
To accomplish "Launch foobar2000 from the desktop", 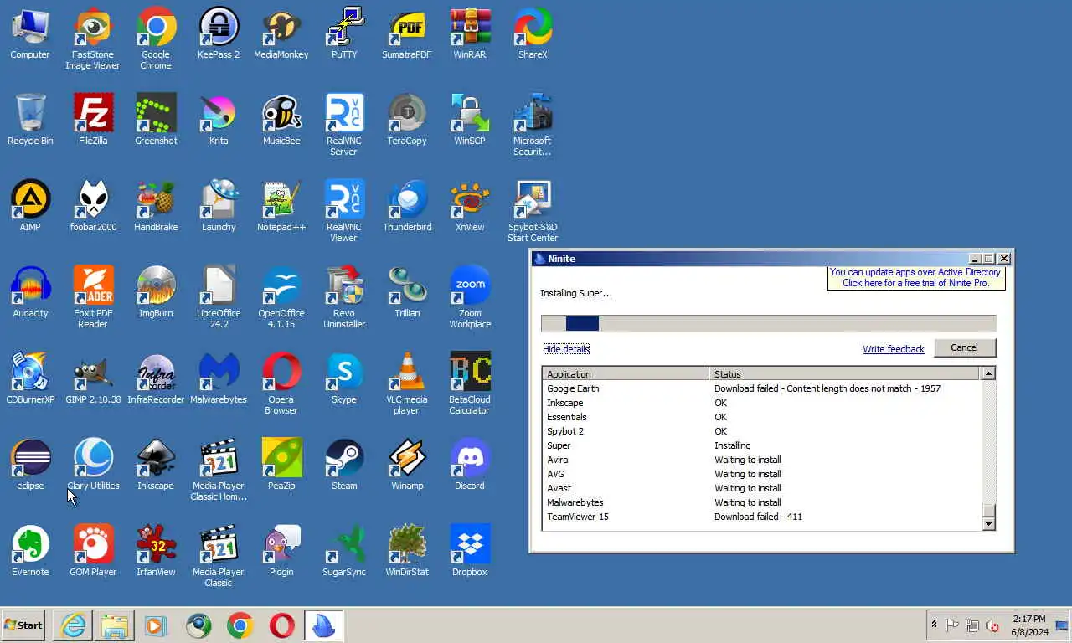I will click(93, 206).
